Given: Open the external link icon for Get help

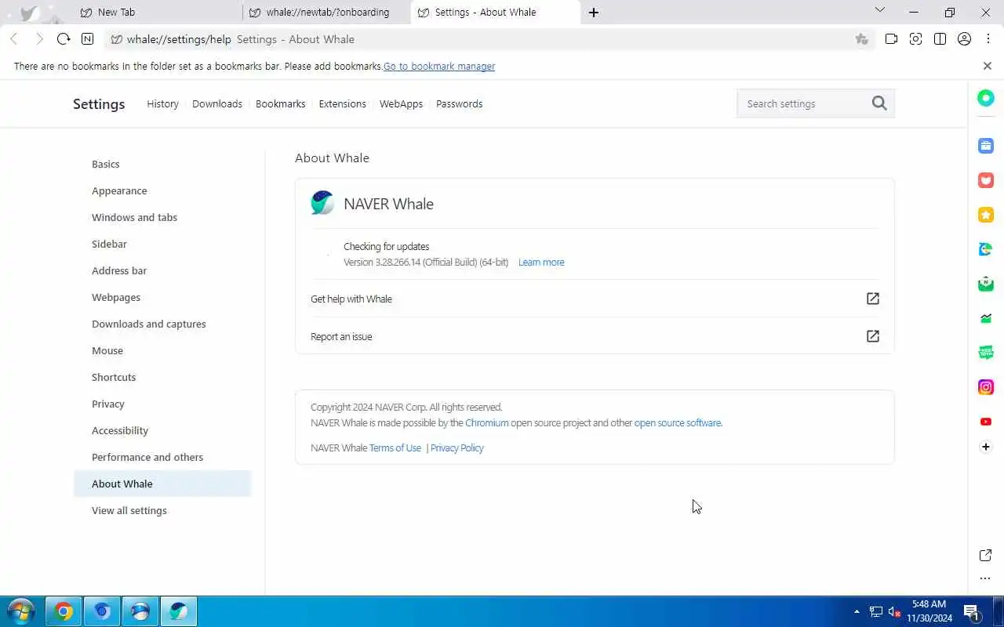Looking at the screenshot, I should [x=872, y=299].
